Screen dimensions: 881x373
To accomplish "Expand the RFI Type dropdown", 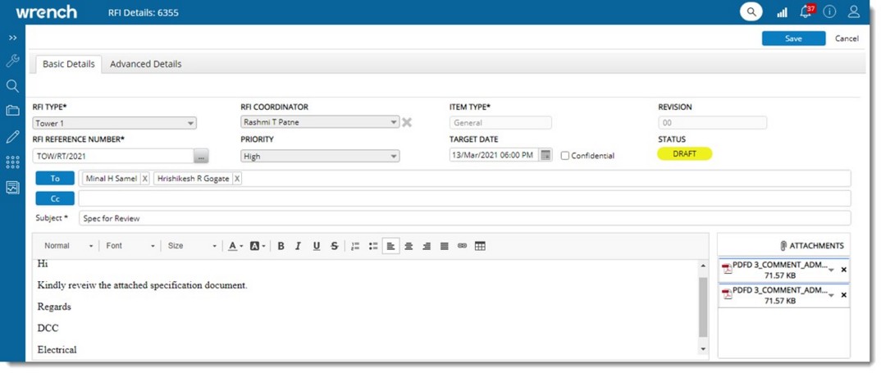I will coord(190,124).
